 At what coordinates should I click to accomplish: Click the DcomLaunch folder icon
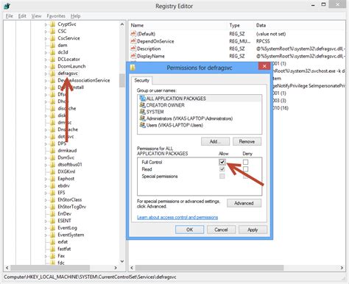click(x=52, y=66)
